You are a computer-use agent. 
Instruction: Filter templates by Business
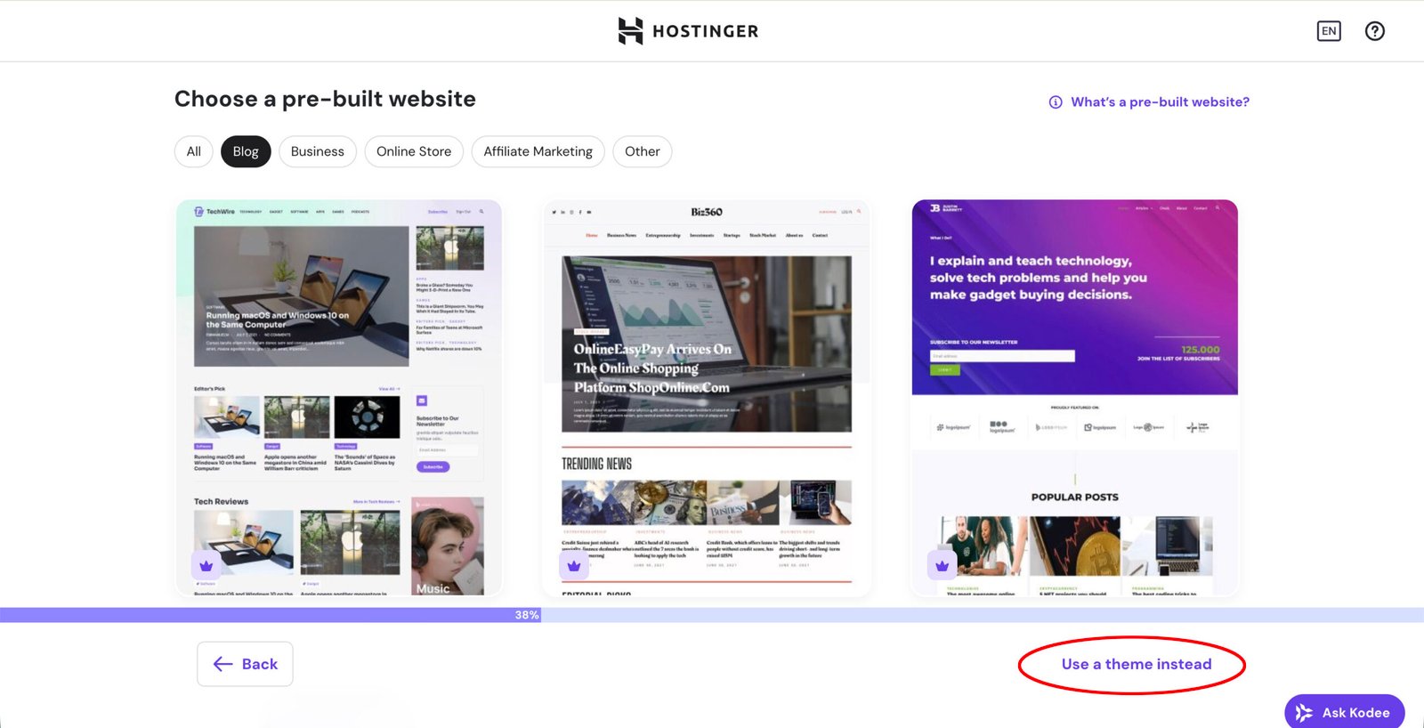[x=317, y=151]
